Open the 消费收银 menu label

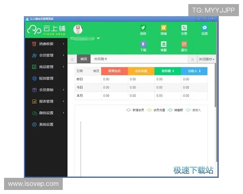tap(46, 44)
